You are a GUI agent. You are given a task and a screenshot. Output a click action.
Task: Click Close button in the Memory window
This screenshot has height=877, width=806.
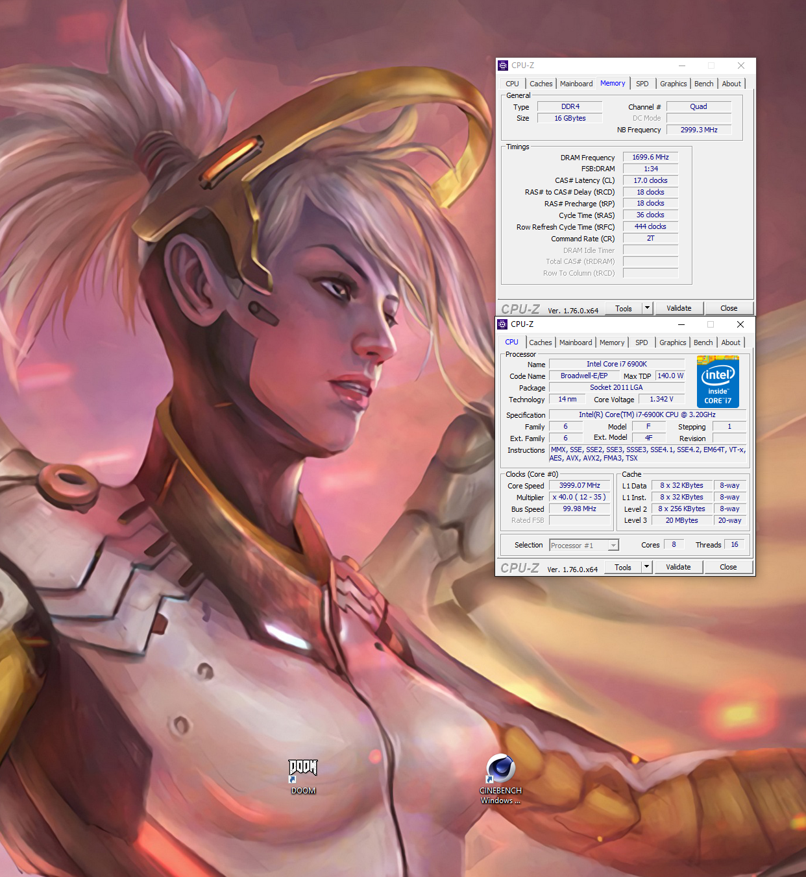click(729, 308)
